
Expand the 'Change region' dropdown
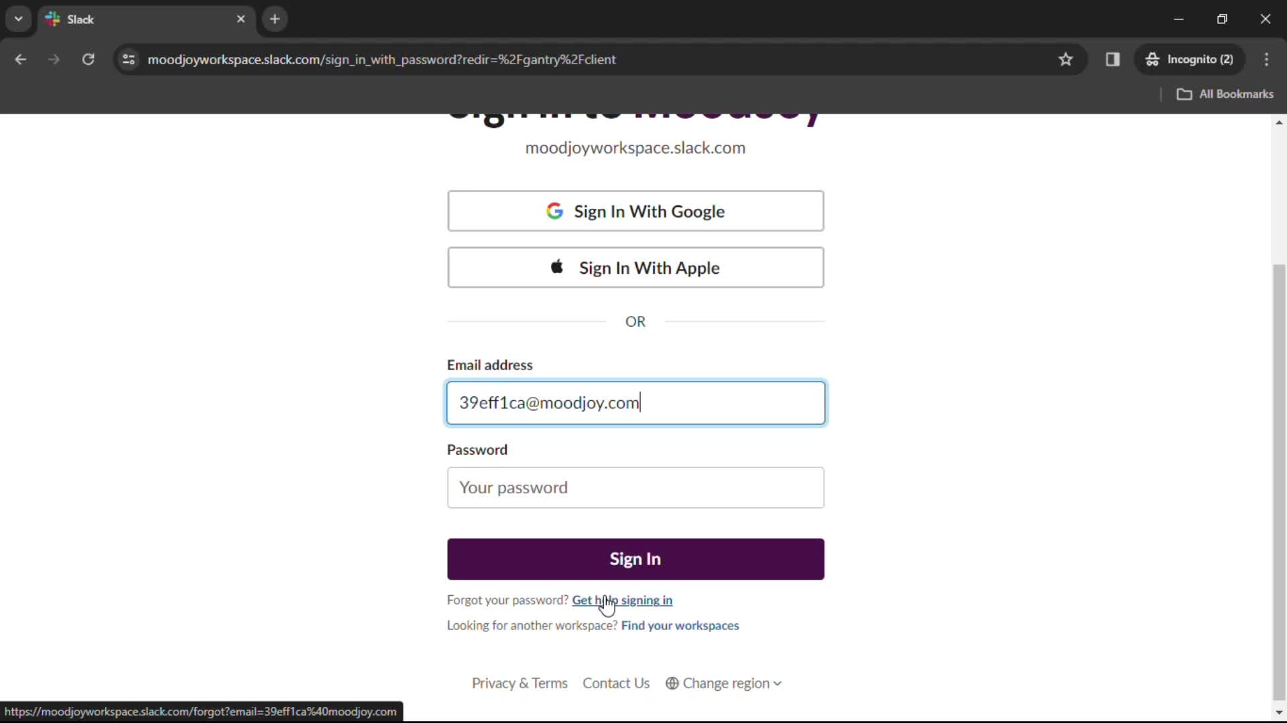click(726, 682)
